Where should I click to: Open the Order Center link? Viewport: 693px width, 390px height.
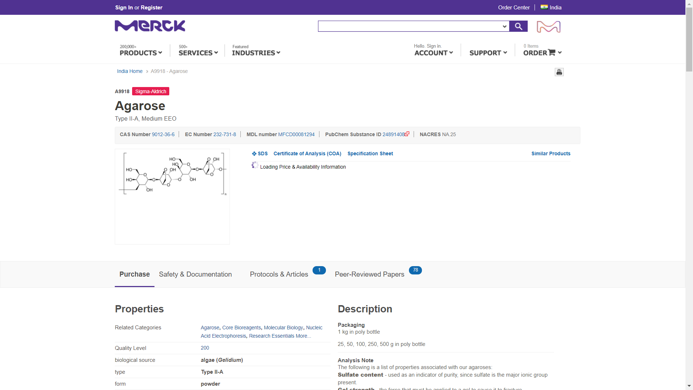514,8
